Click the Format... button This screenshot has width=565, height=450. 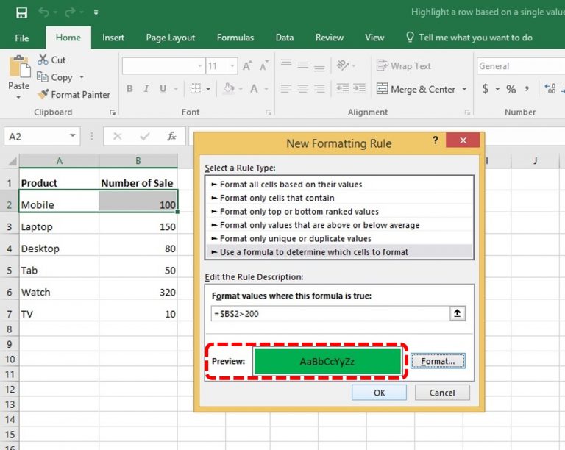438,361
